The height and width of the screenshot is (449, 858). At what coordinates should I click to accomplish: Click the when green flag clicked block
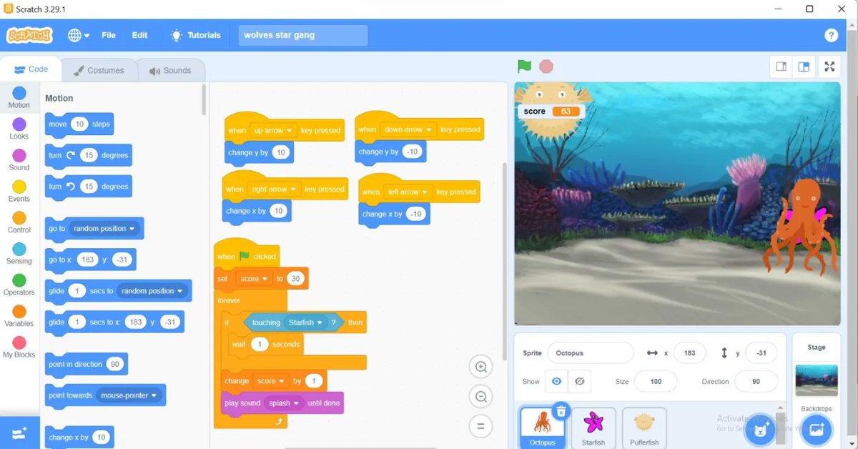point(247,255)
